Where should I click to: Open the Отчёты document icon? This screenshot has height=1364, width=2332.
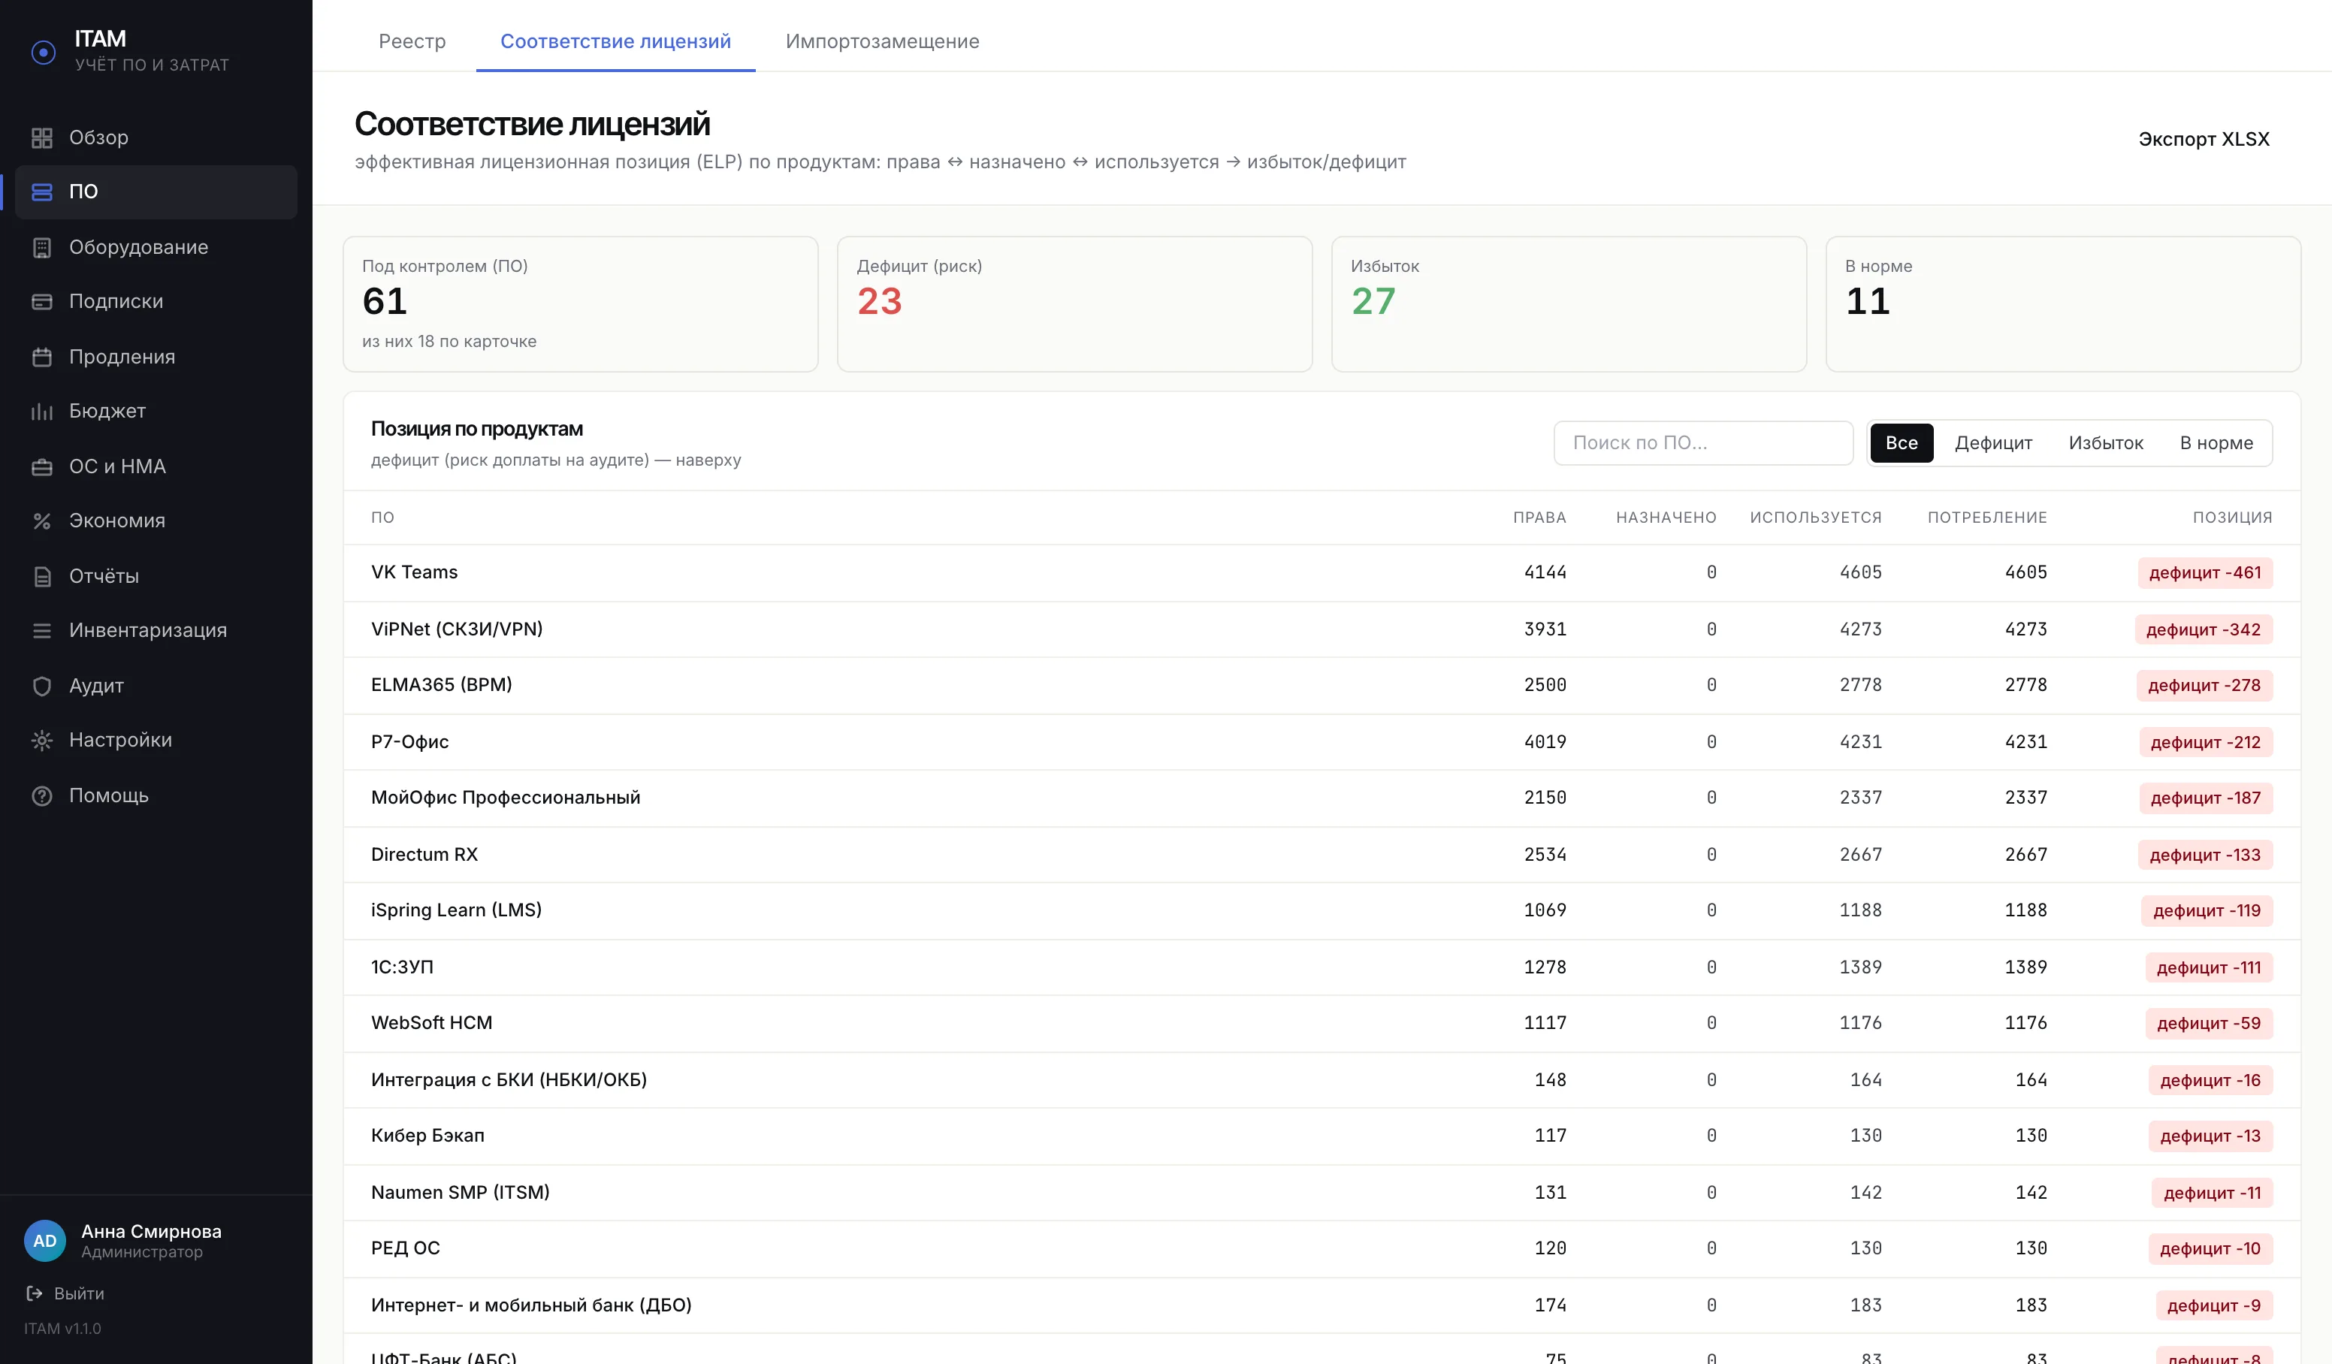click(41, 577)
